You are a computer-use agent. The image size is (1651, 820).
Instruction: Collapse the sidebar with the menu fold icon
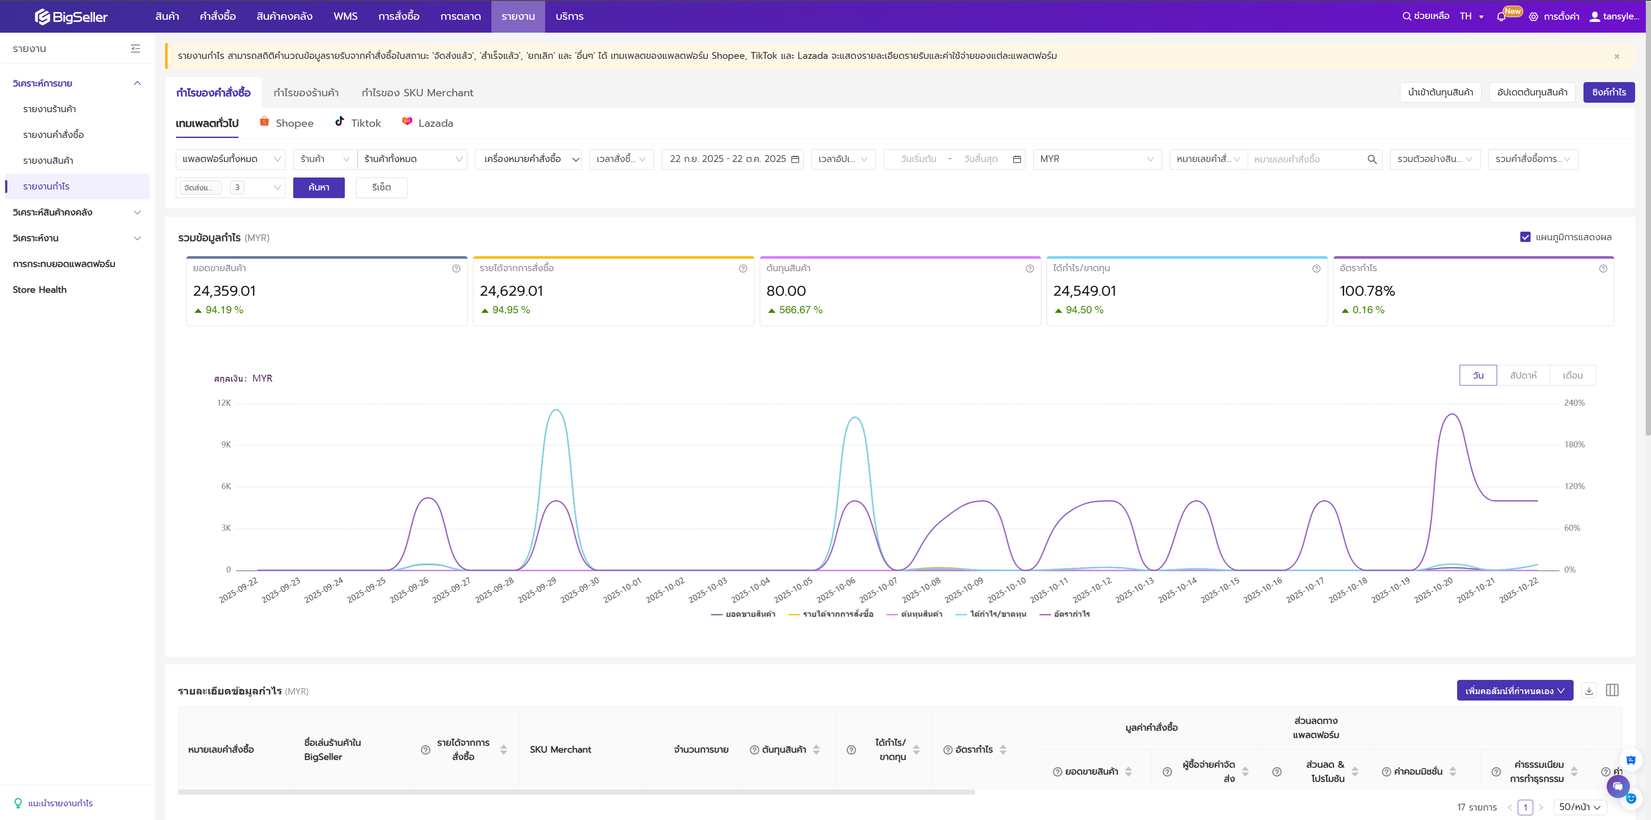(x=135, y=49)
